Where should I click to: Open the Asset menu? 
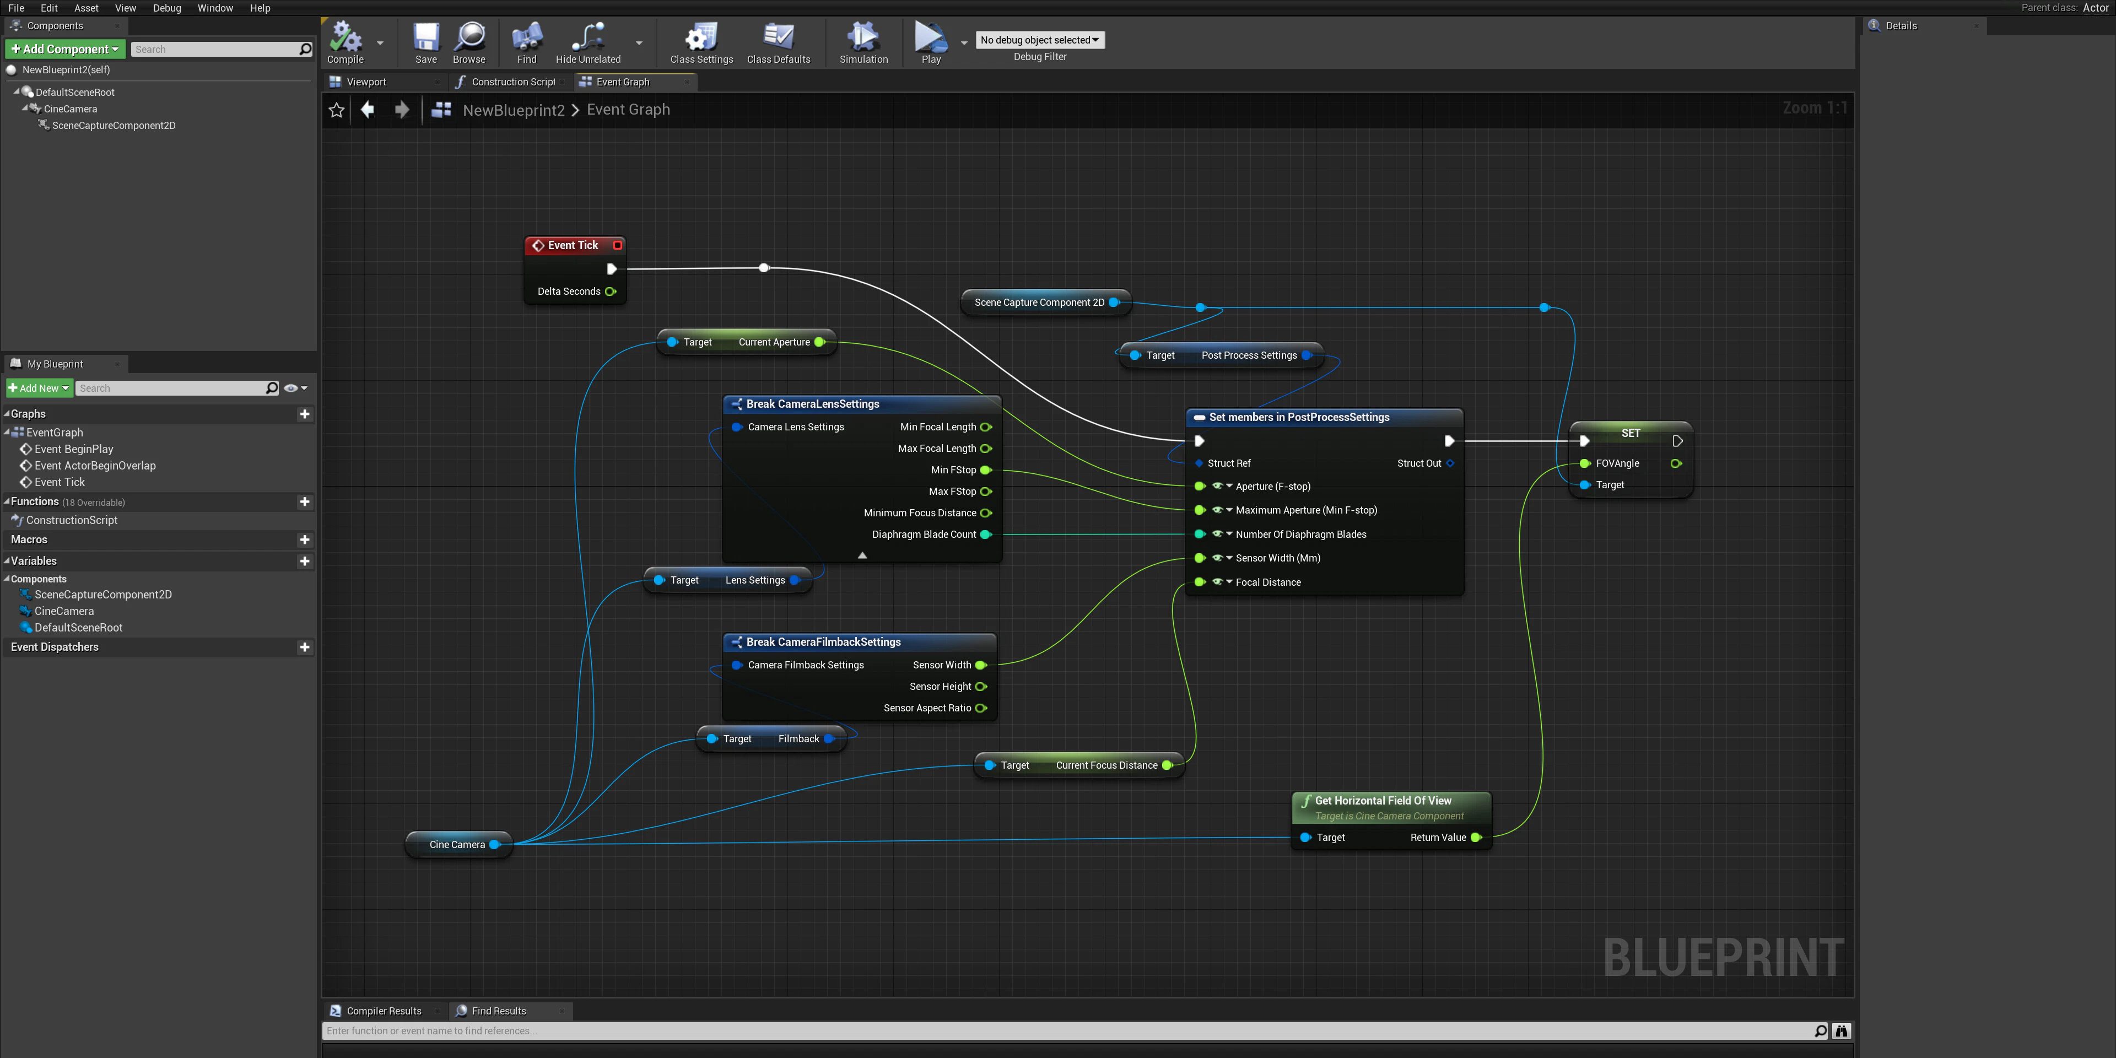87,8
